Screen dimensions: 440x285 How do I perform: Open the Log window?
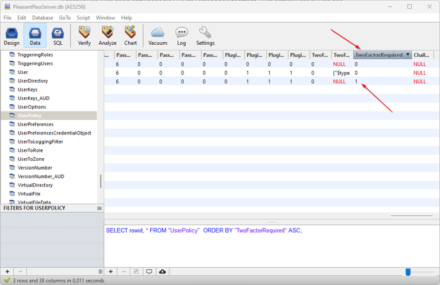[x=182, y=36]
